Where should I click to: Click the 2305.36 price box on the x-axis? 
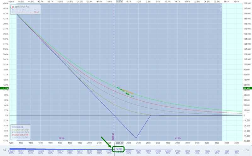click(119, 143)
